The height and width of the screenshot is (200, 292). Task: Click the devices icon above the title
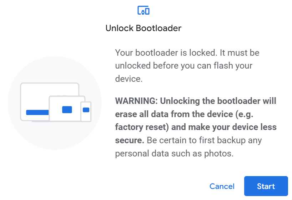[143, 11]
